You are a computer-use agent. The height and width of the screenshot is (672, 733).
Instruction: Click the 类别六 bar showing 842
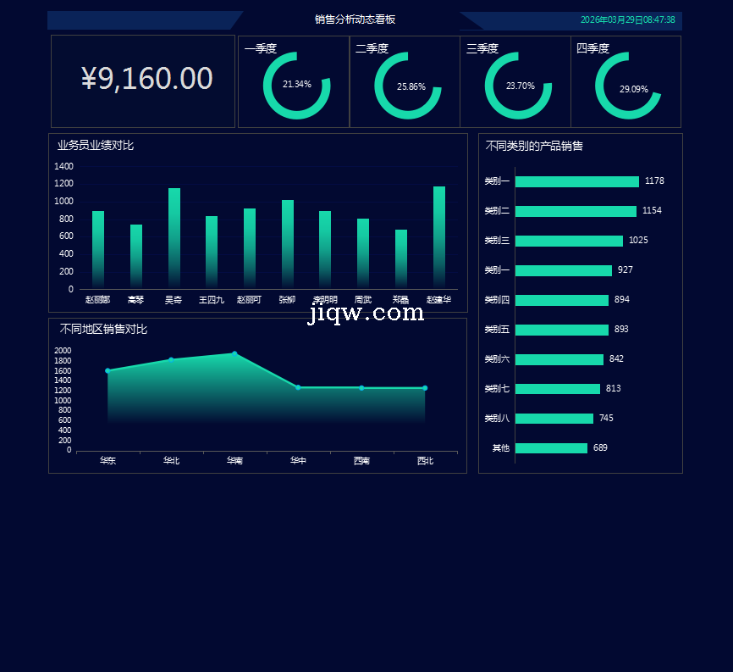coord(559,359)
